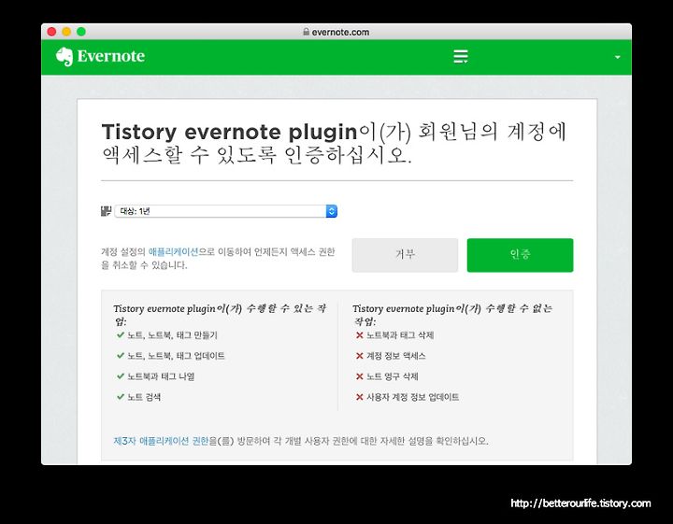Click the Evernote elephant logo
This screenshot has width=673, height=524.
click(64, 57)
